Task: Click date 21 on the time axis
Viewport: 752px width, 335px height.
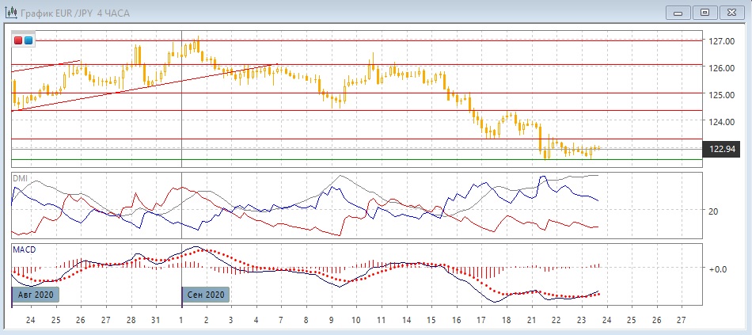Action: (x=531, y=320)
